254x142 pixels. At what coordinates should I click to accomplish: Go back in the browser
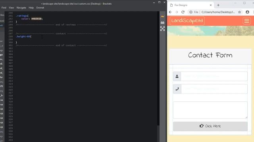[170, 12]
